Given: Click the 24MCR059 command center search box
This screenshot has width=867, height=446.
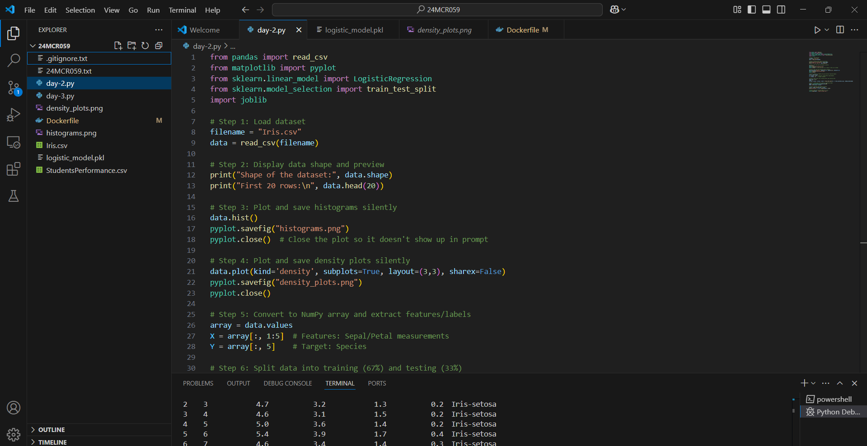Looking at the screenshot, I should pyautogui.click(x=437, y=9).
